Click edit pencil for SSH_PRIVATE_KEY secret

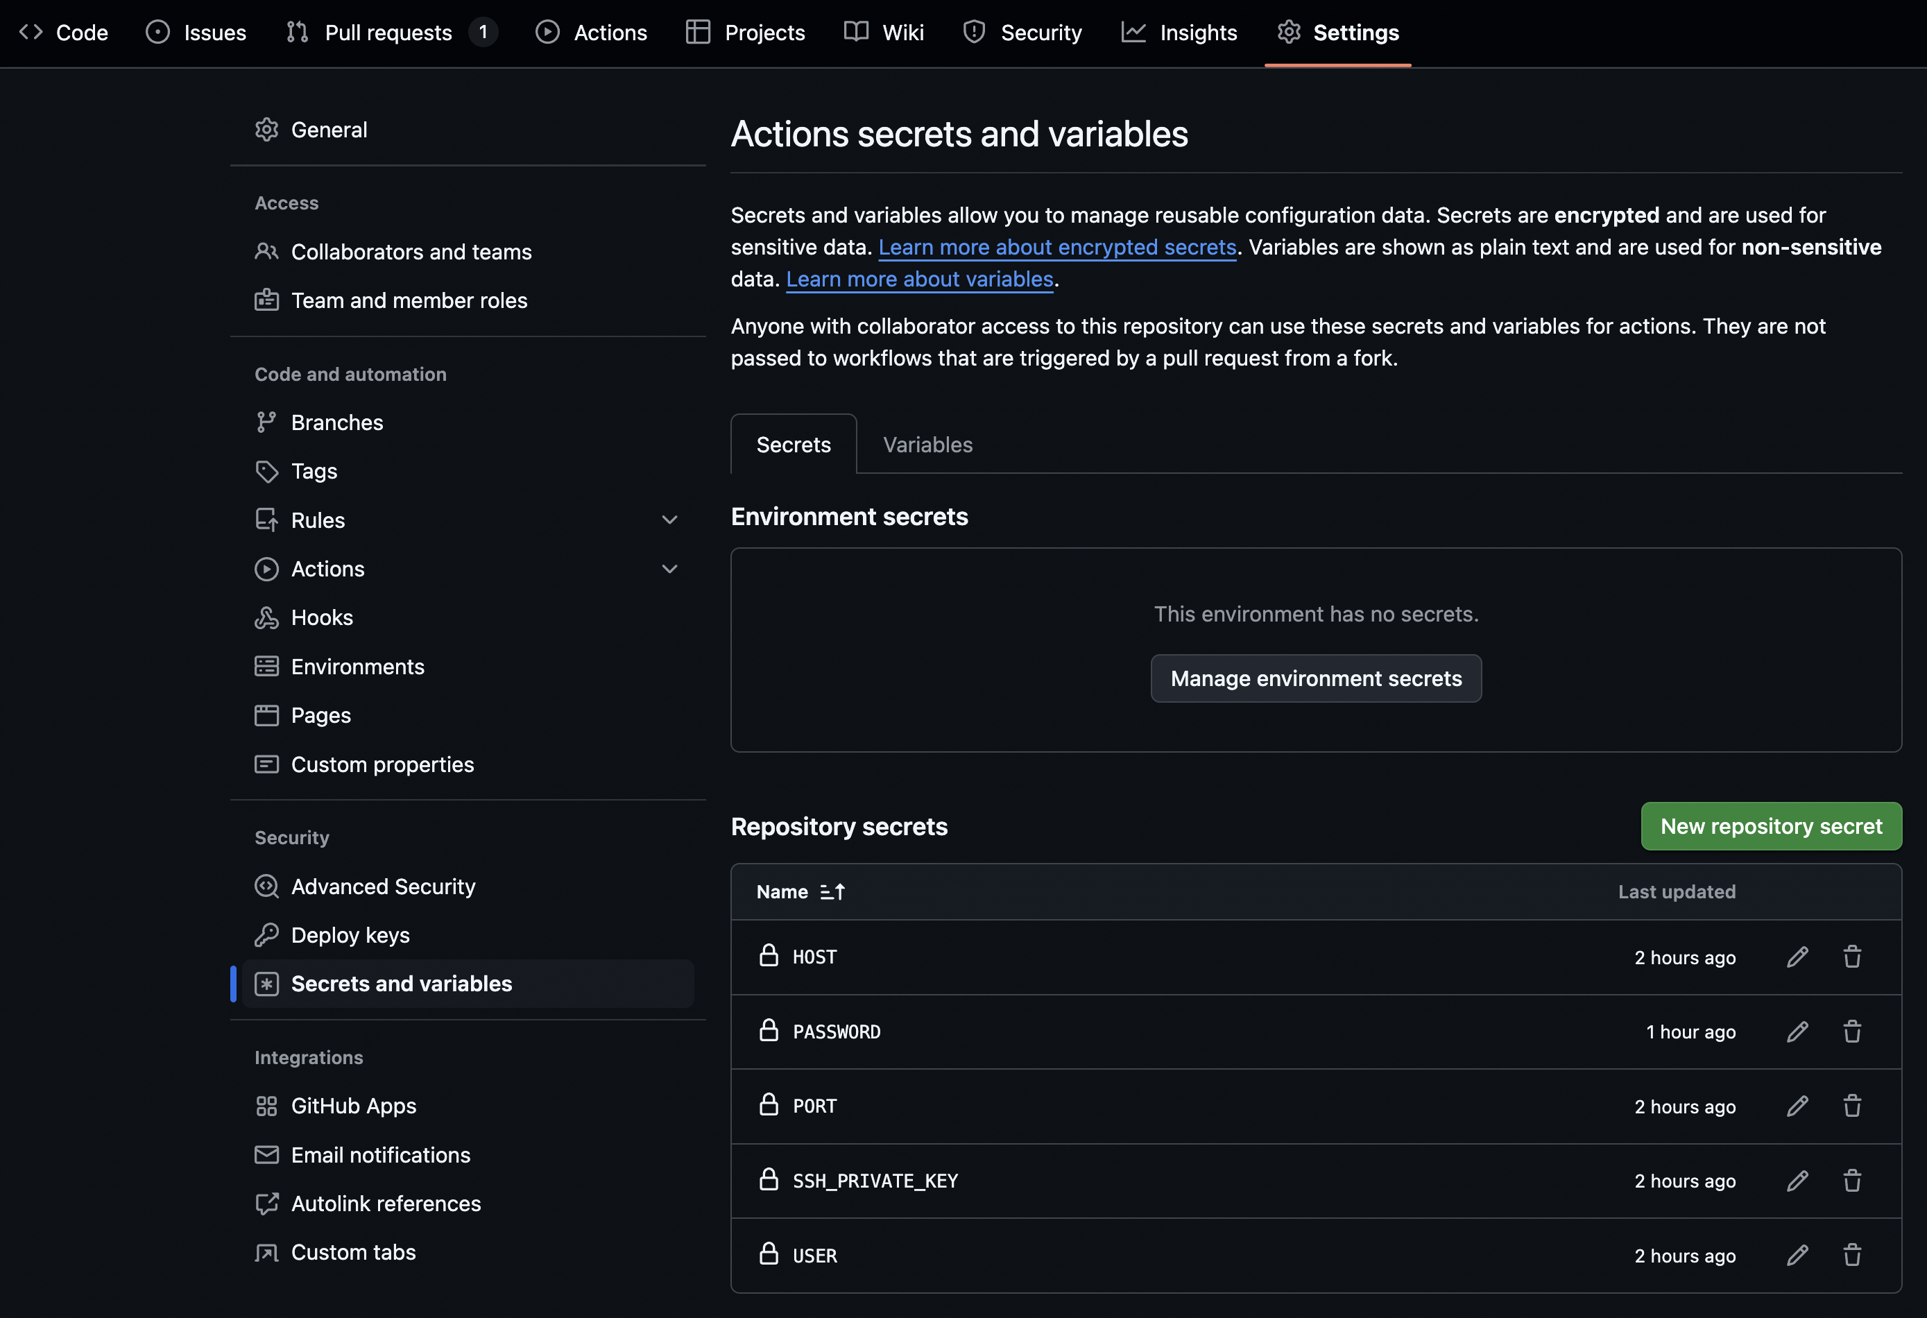[1797, 1181]
